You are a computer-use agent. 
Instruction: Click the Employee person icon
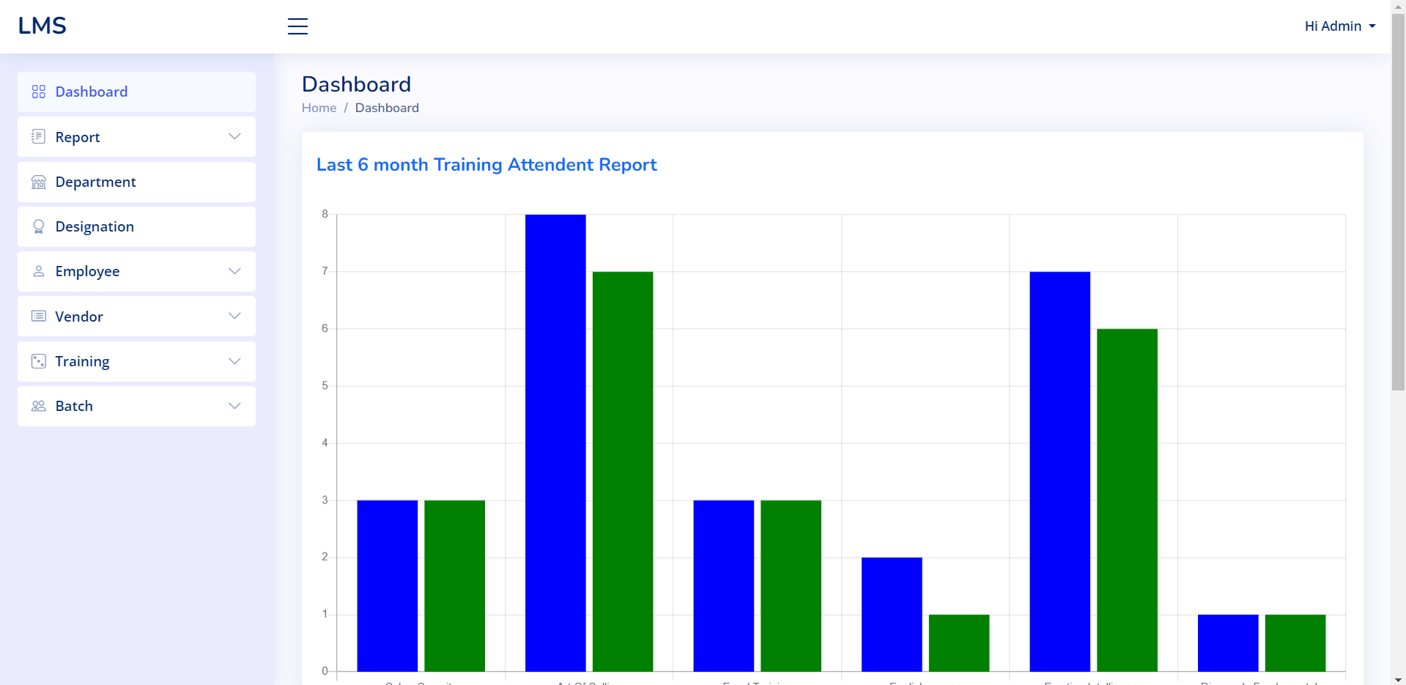pos(39,271)
